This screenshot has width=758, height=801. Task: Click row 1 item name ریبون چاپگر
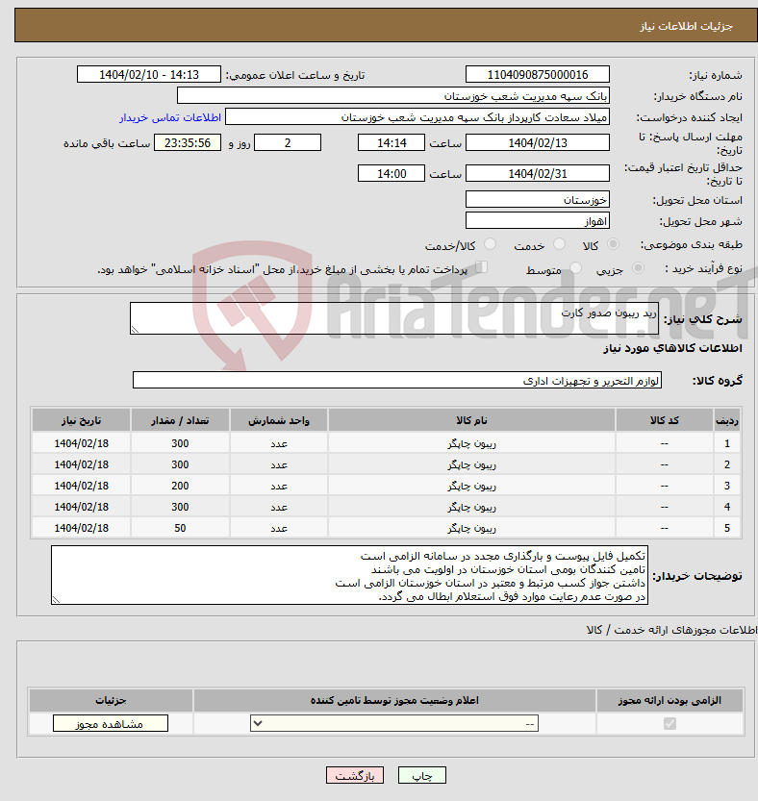[471, 443]
